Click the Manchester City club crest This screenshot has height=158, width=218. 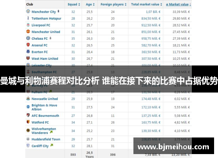[28, 11]
